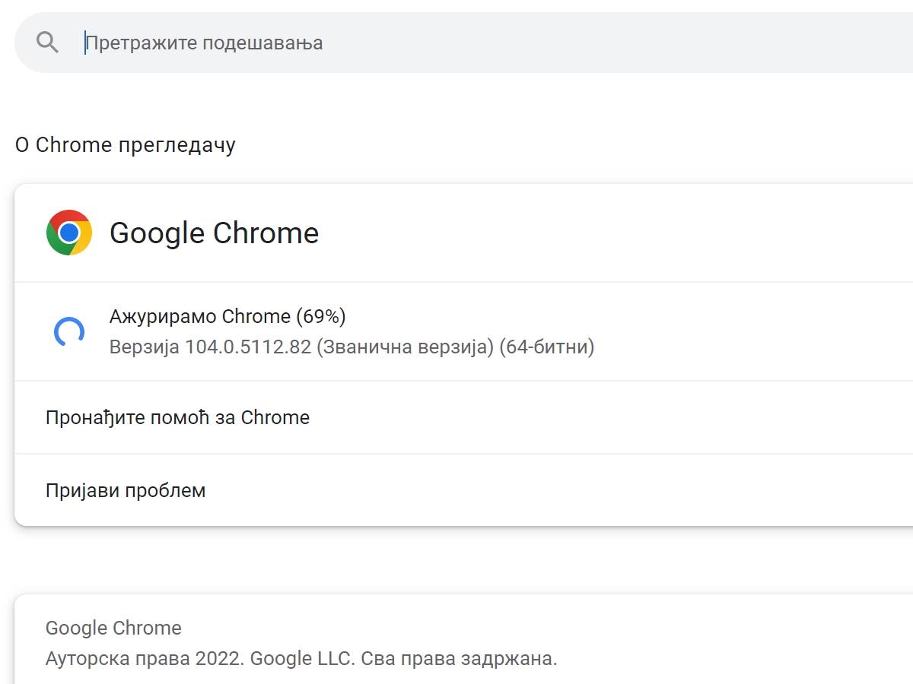Select the search lens in the settings search bar
The image size is (913, 684).
click(x=47, y=42)
